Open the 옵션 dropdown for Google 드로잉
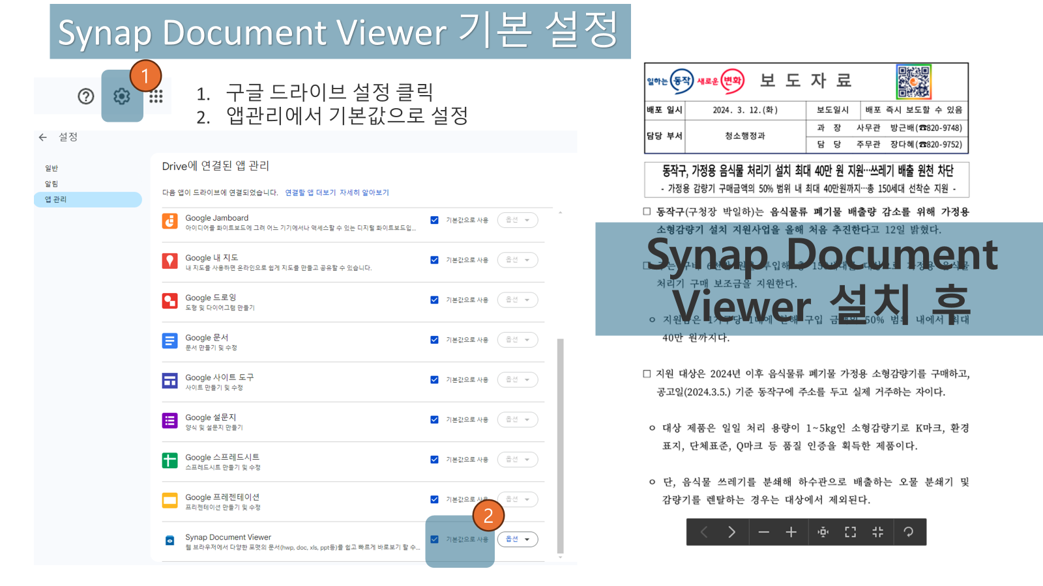1043x586 pixels. click(517, 300)
